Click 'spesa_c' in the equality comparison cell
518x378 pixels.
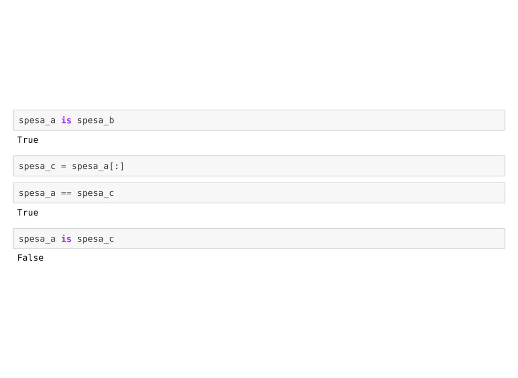[x=96, y=194]
